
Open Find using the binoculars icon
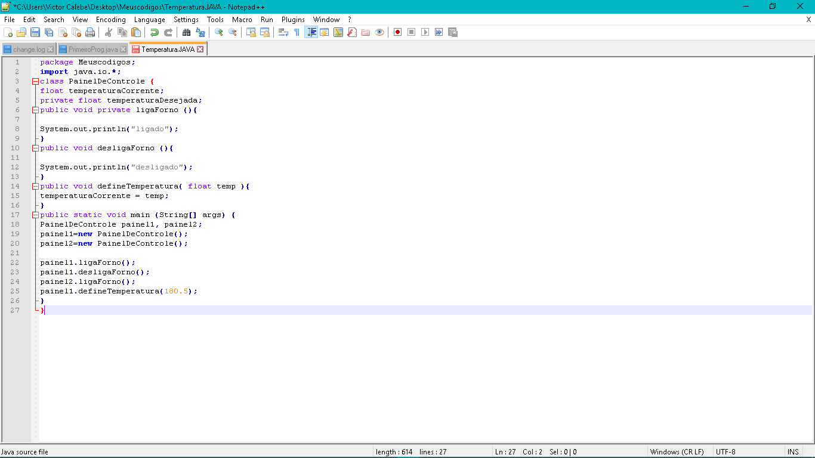pos(186,32)
